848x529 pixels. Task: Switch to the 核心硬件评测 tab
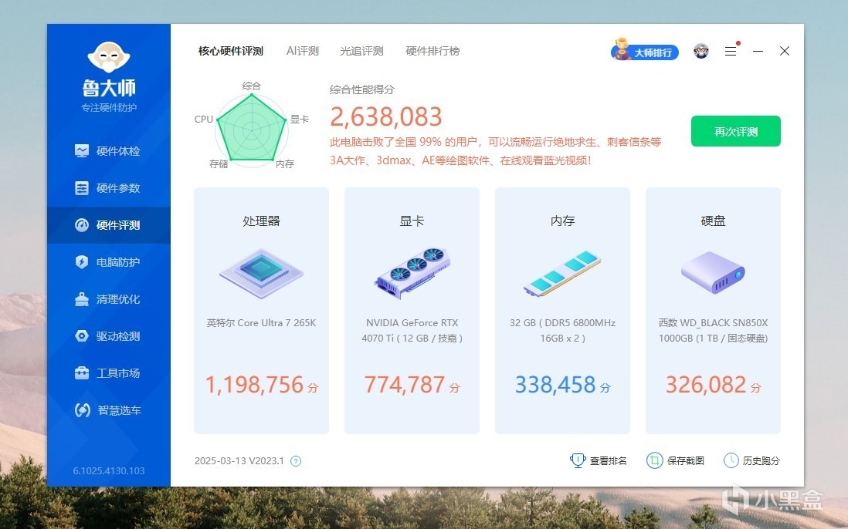coord(230,51)
